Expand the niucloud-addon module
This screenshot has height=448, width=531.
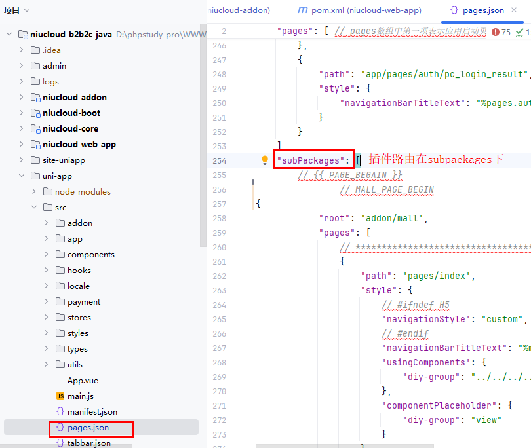(x=22, y=98)
